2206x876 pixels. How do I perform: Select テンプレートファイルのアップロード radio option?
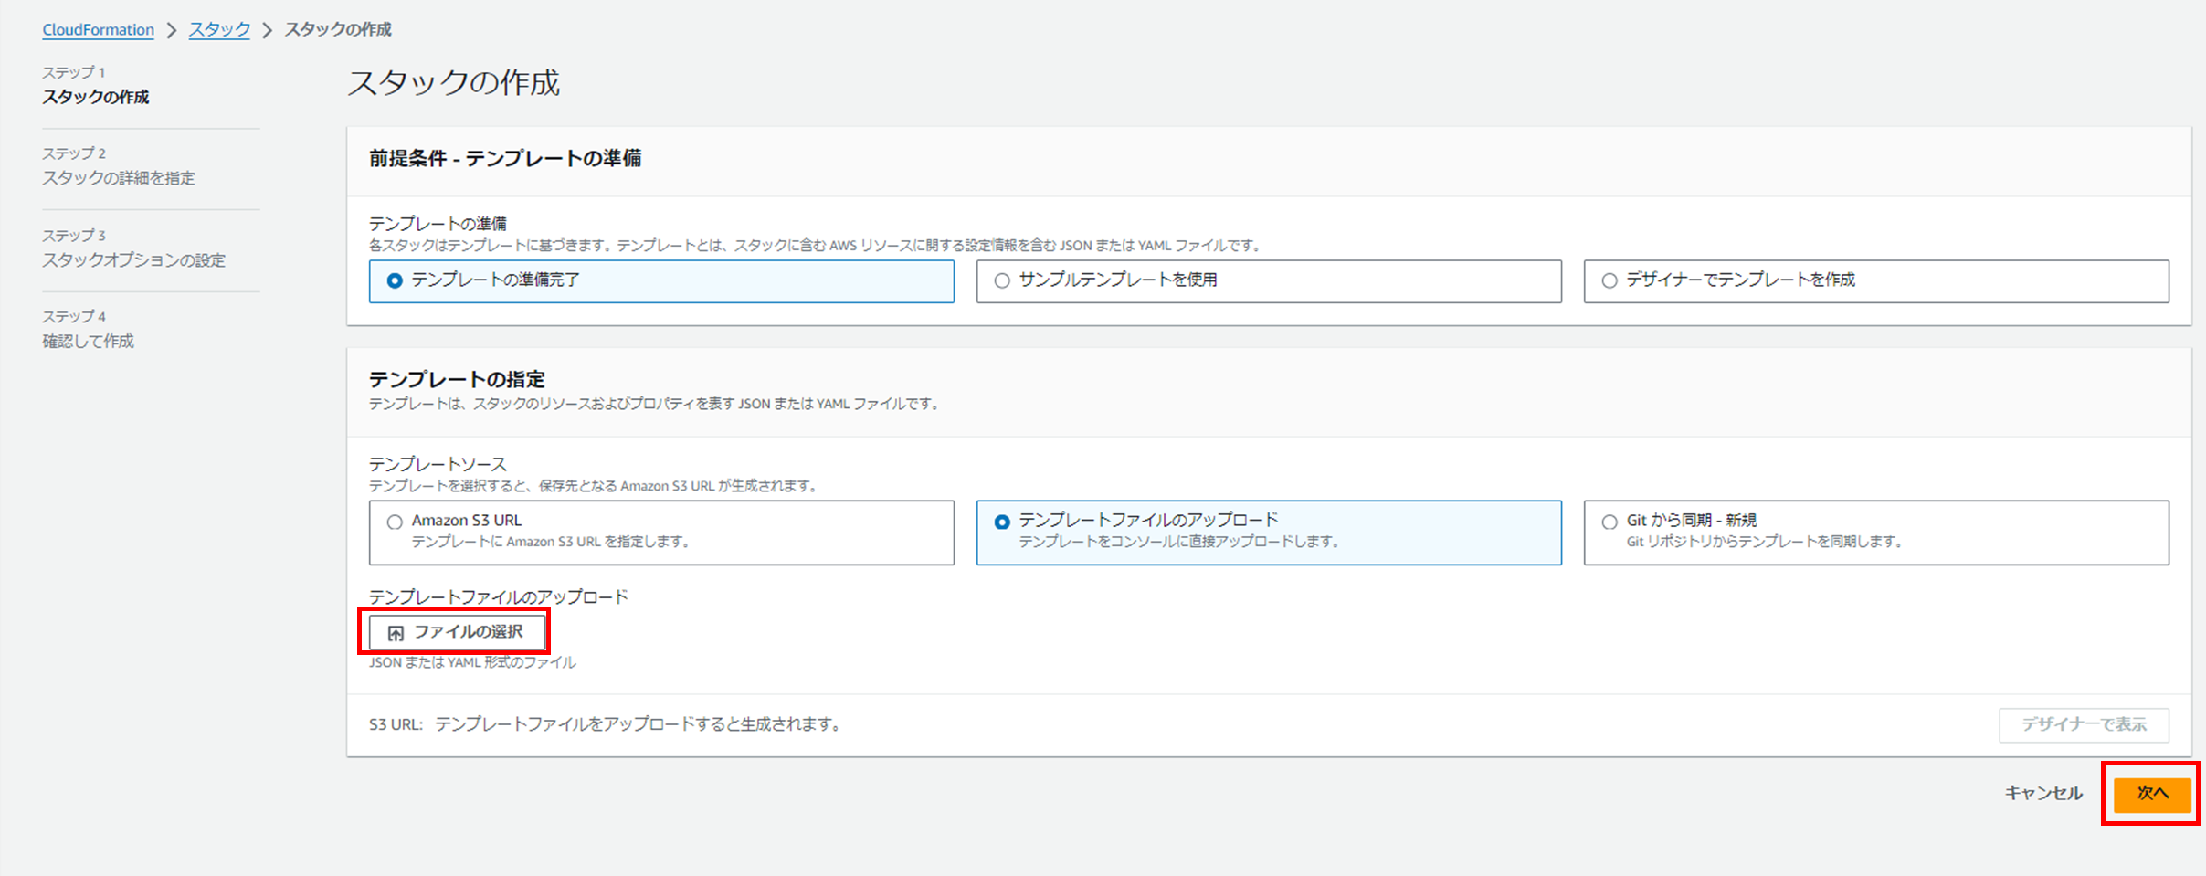(x=1269, y=532)
